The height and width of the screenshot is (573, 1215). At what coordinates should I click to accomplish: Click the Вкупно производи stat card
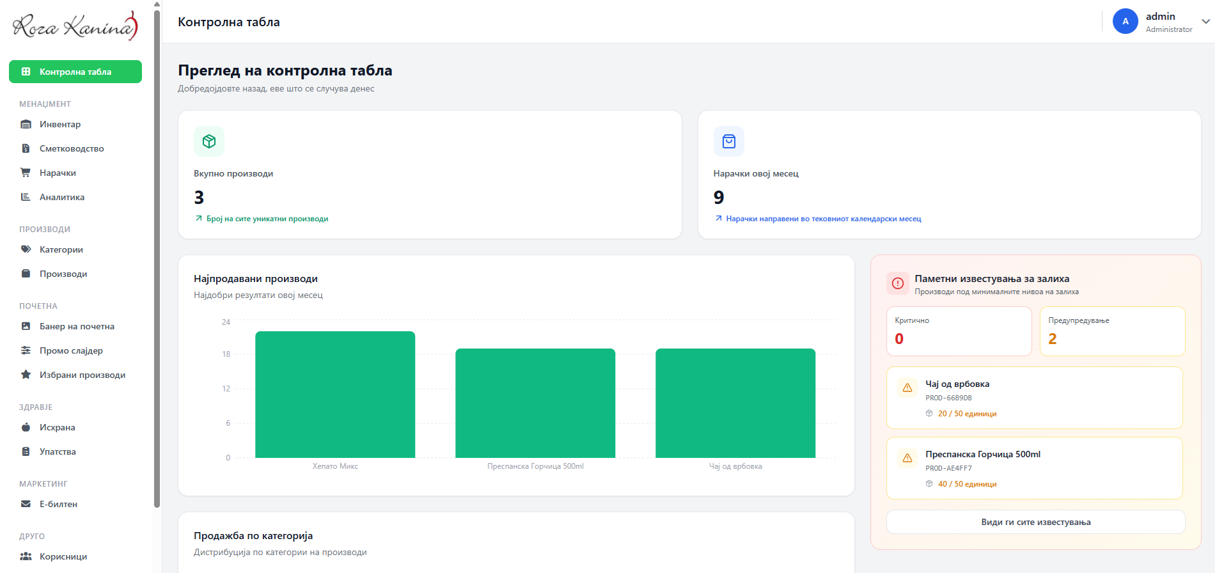coord(430,175)
